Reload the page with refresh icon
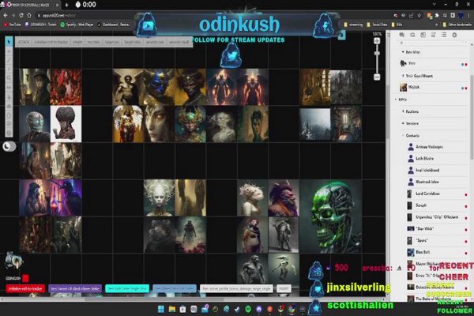This screenshot has height=316, width=474. tap(21, 15)
